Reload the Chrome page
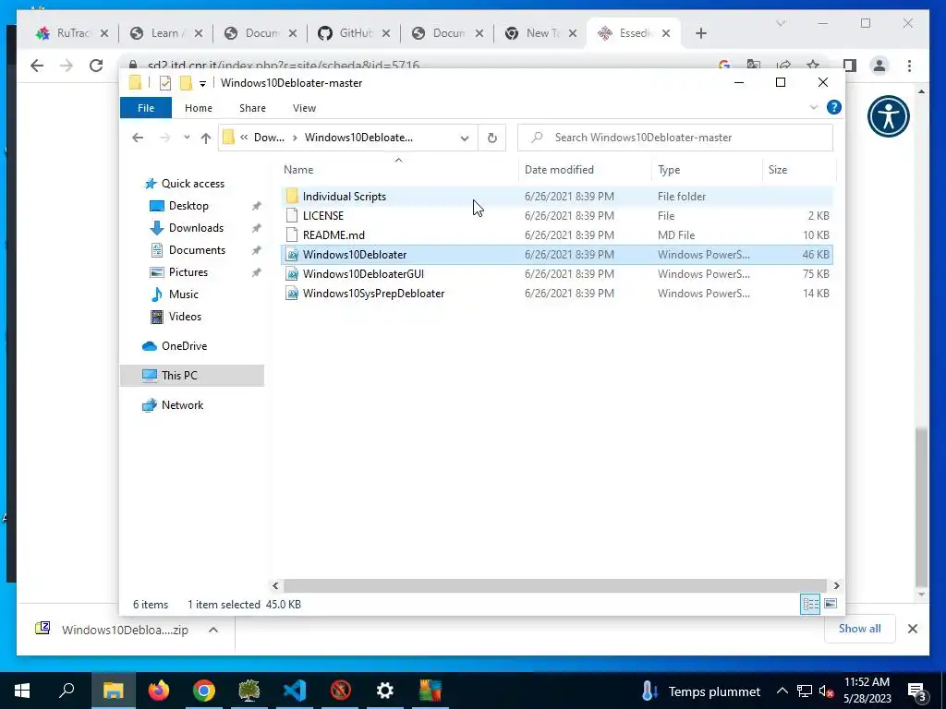Screen dimensions: 946x709 point(96,66)
